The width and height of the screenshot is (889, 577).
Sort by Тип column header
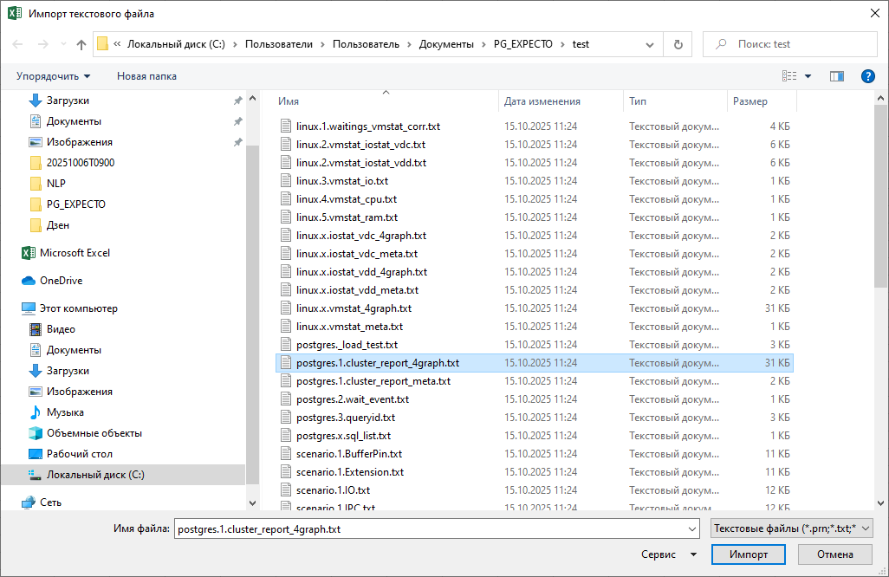pyautogui.click(x=637, y=101)
